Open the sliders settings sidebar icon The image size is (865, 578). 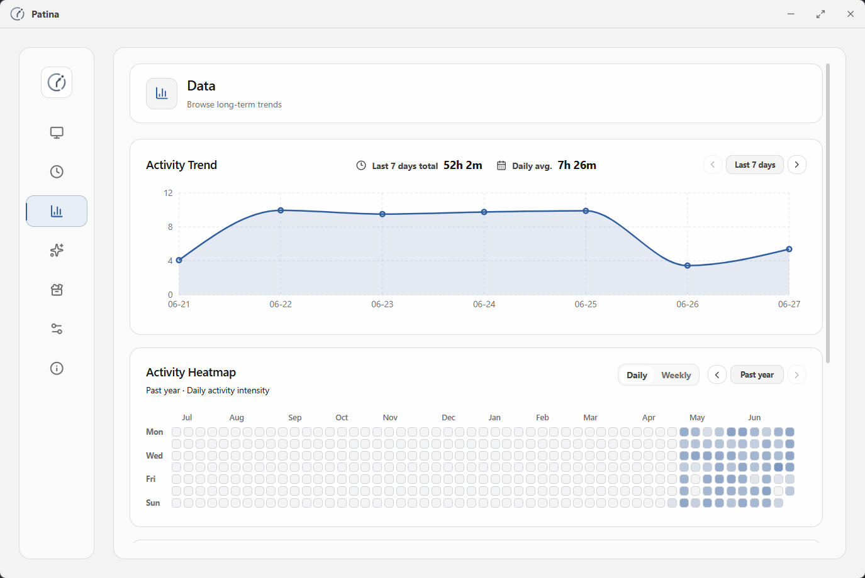click(x=57, y=329)
